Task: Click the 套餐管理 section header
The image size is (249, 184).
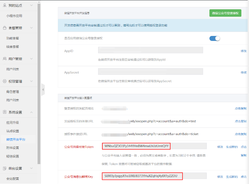Action: click(x=19, y=28)
